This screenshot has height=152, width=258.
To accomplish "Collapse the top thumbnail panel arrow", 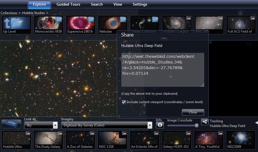I will (164, 39).
